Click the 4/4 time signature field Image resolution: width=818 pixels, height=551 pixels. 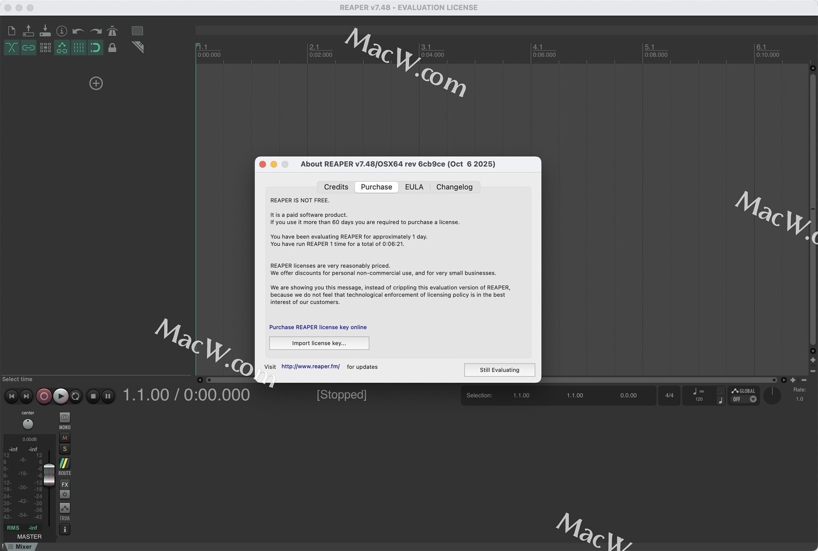click(669, 395)
